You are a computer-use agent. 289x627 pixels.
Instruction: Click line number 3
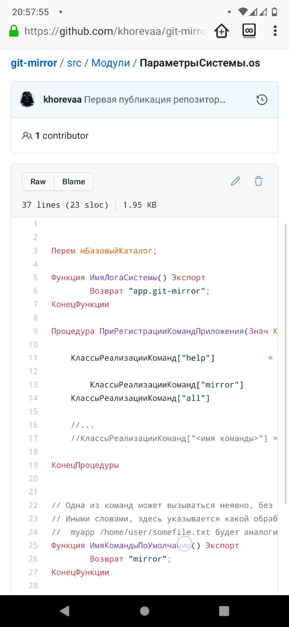click(x=36, y=251)
